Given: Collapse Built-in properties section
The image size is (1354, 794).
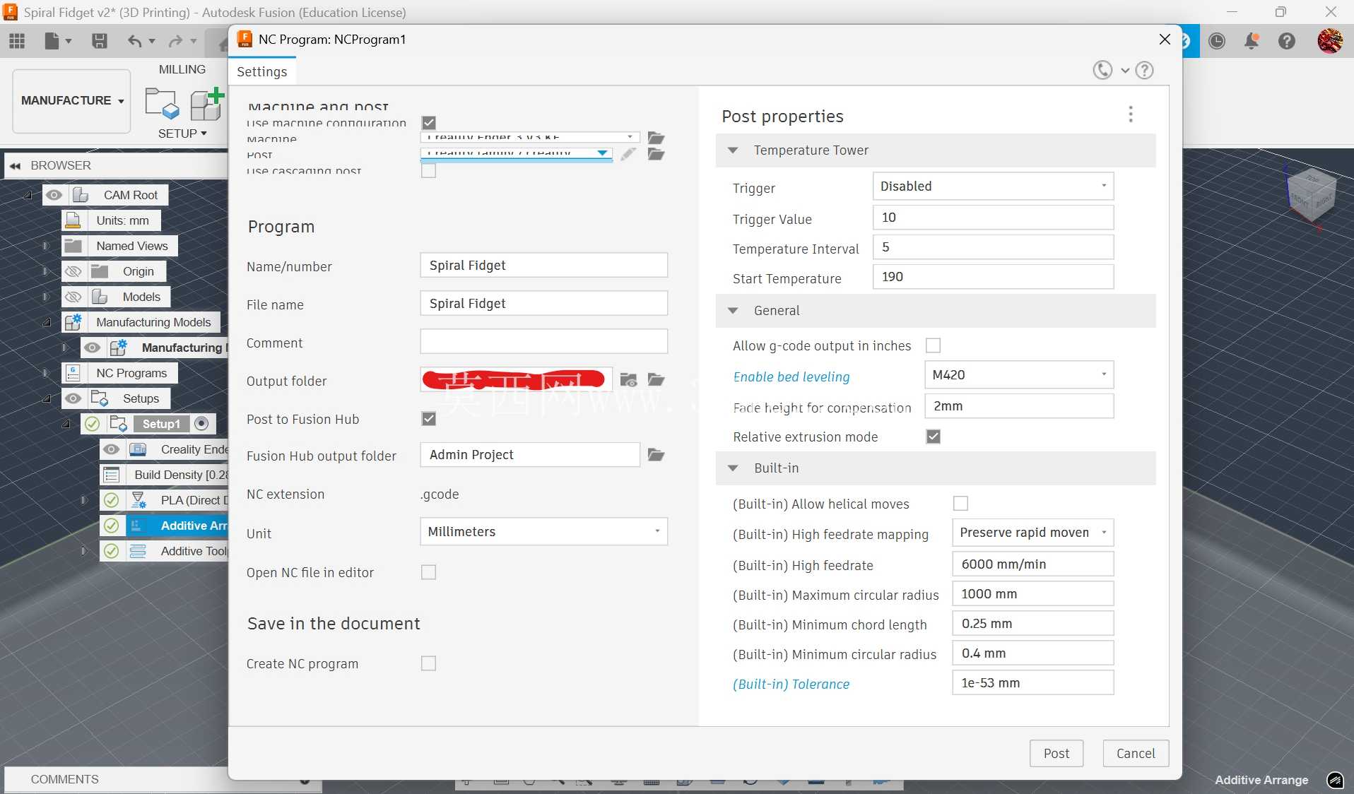Looking at the screenshot, I should [x=733, y=468].
